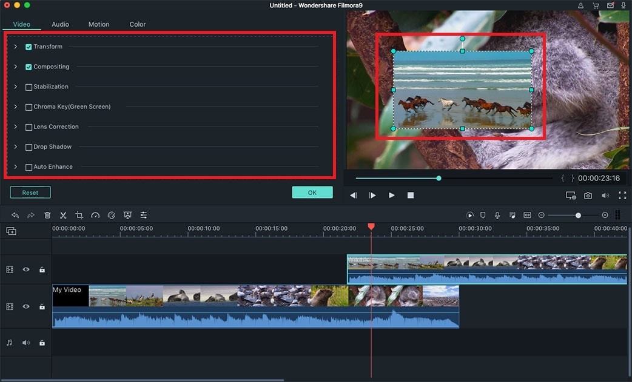Redo the last undone action
This screenshot has height=382, width=632.
tap(31, 216)
